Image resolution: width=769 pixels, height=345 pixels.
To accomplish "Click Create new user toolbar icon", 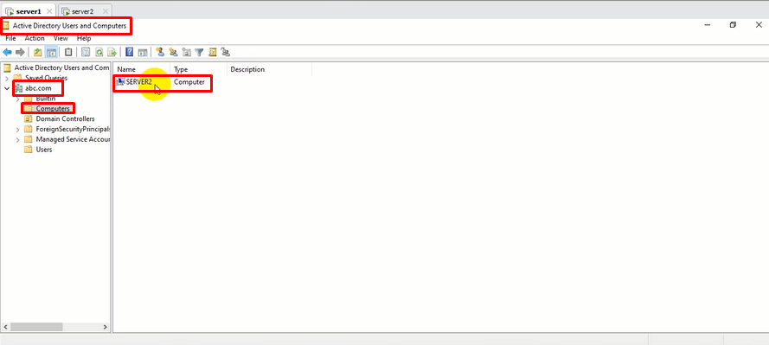I will [160, 52].
